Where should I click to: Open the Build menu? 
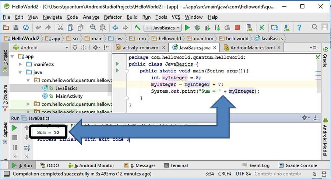[x=132, y=17]
